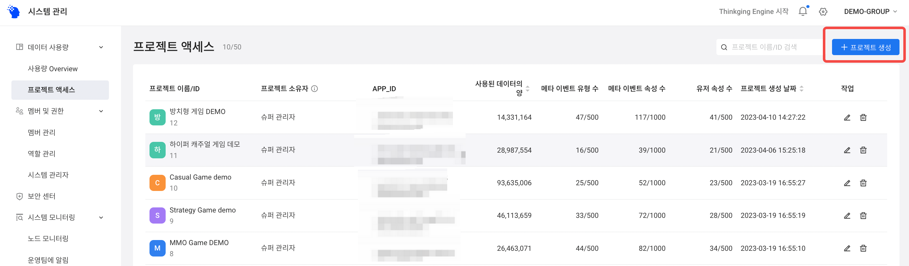The height and width of the screenshot is (266, 909).
Task: Click the 보안 센터 shield icon
Action: [19, 196]
